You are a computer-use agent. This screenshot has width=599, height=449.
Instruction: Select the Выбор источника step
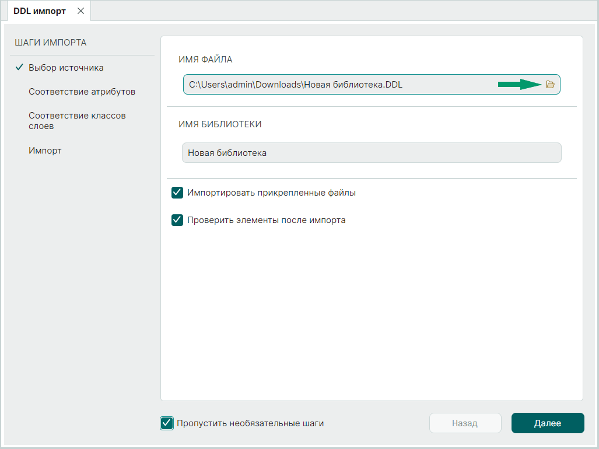66,68
